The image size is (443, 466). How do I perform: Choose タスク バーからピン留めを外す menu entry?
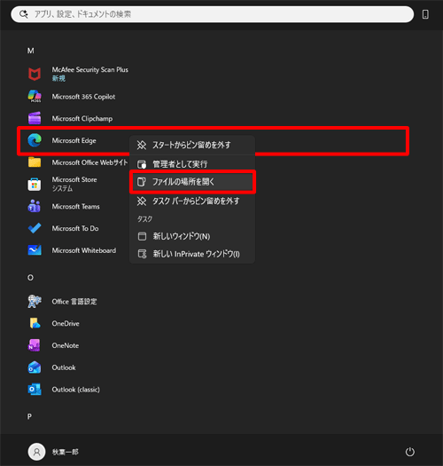coord(192,201)
